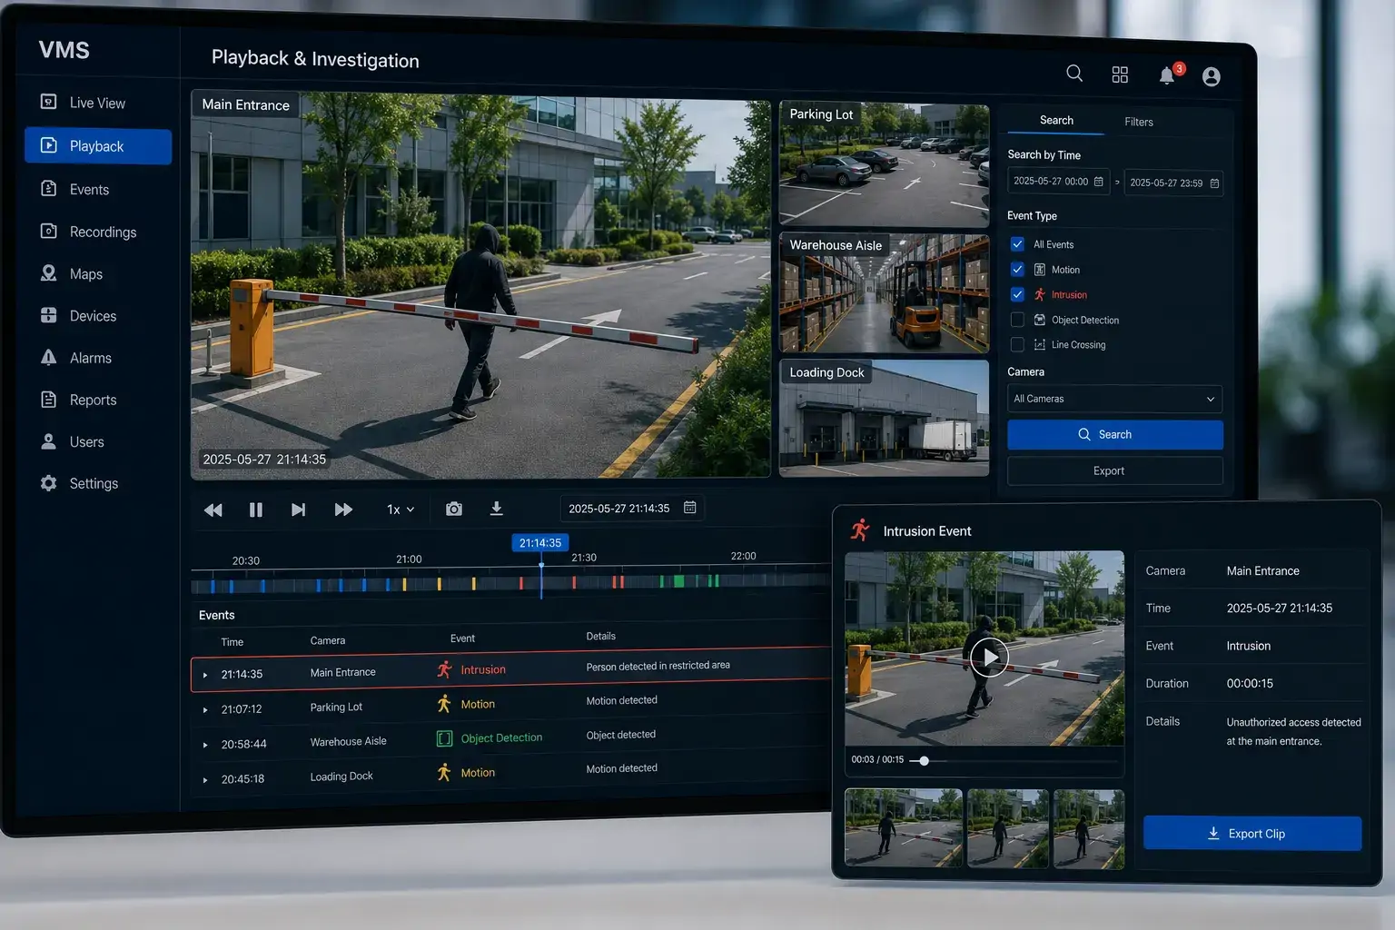
Task: Click the event timeline track at 21:00
Action: click(x=409, y=584)
